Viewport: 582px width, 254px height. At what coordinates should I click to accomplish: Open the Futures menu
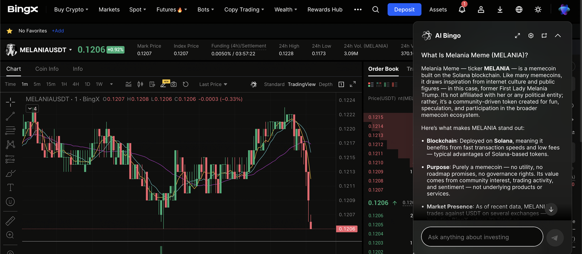tap(169, 10)
